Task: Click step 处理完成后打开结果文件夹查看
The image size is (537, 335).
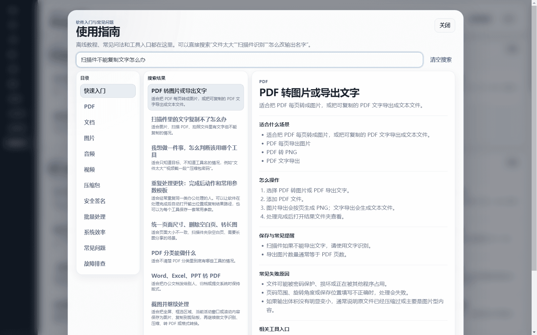Action: (x=305, y=216)
